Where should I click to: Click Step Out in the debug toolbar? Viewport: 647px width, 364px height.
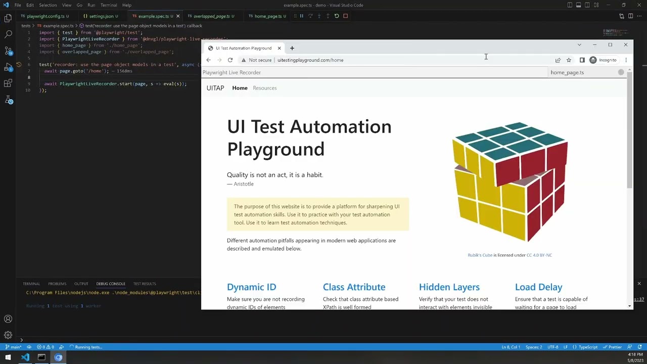point(328,16)
